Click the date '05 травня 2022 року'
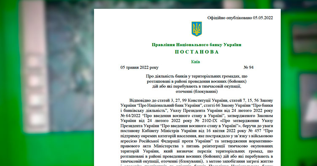Image resolution: width=317 pixels, height=166 pixels. click(140, 68)
